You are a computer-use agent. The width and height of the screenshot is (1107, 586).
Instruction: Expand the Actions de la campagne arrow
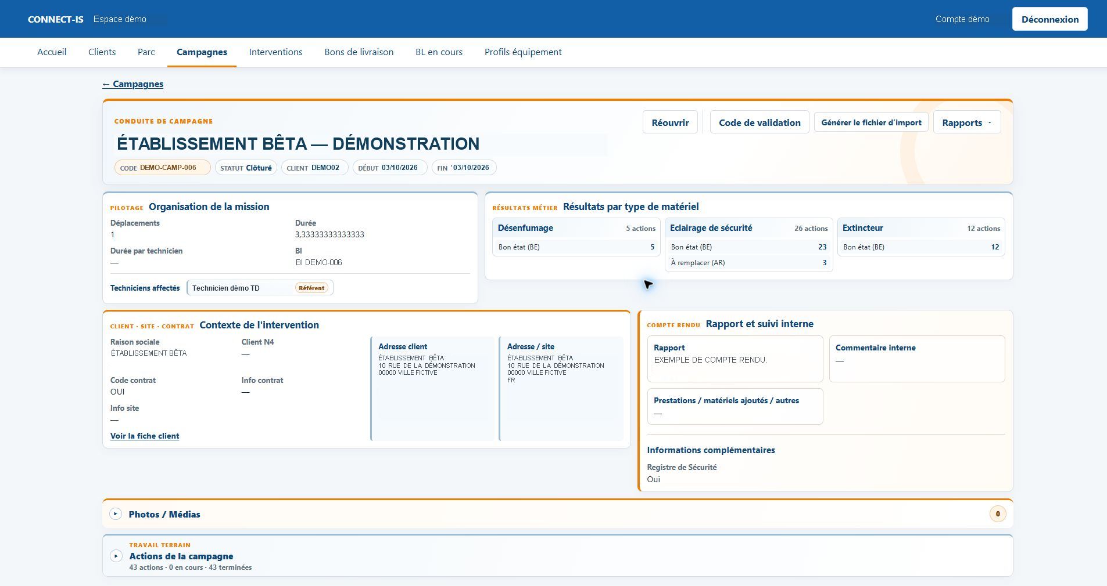pyautogui.click(x=116, y=556)
